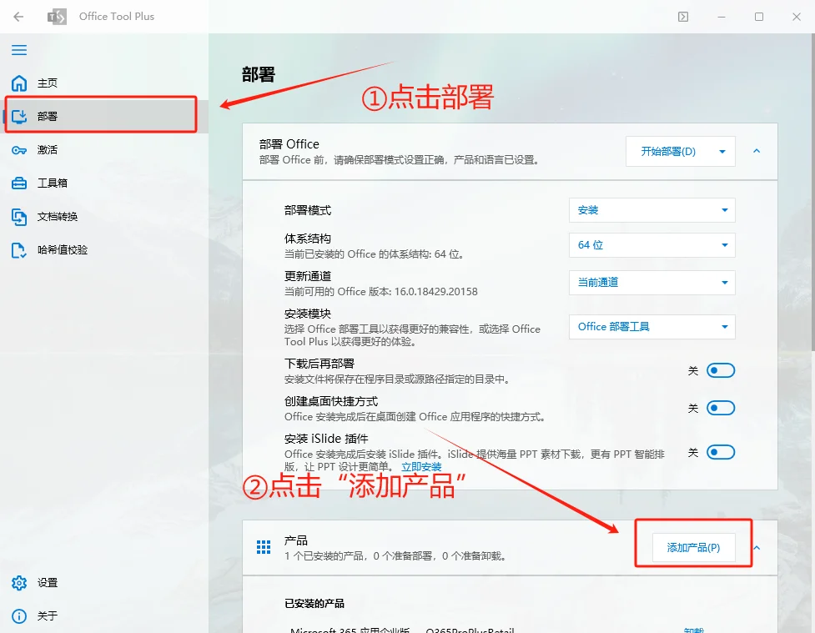
Task: Toggle the hamburger navigation menu
Action: (x=19, y=50)
